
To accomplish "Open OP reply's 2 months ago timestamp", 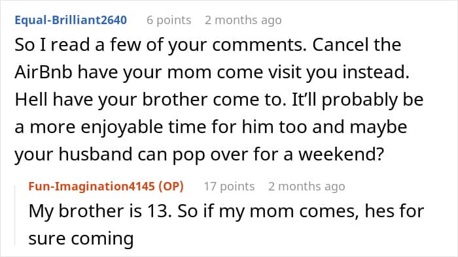I will tap(307, 187).
